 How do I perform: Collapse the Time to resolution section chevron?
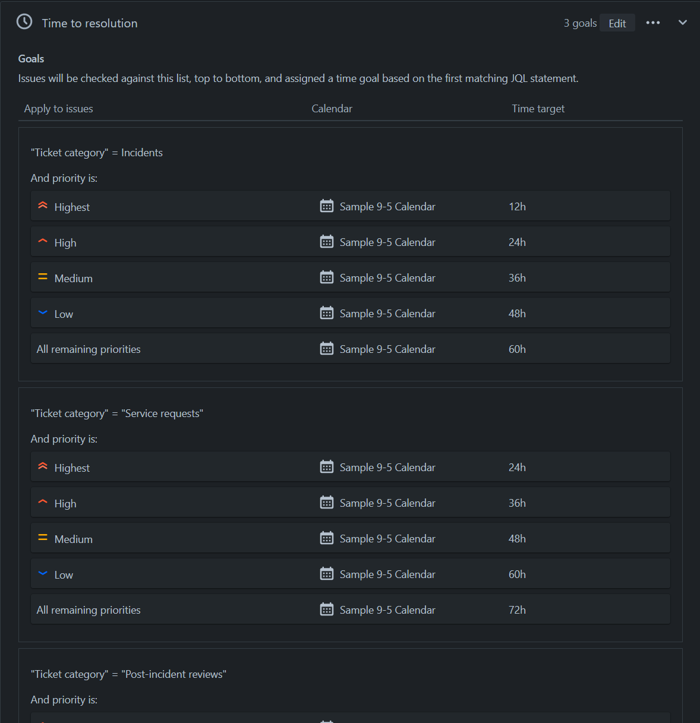tap(682, 23)
